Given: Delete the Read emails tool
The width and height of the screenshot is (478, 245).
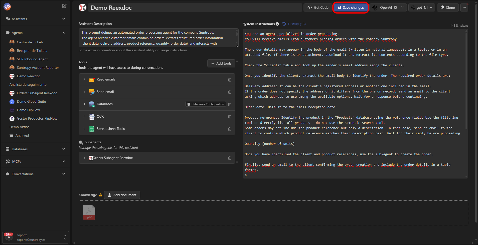Looking at the screenshot, I should pyautogui.click(x=230, y=80).
